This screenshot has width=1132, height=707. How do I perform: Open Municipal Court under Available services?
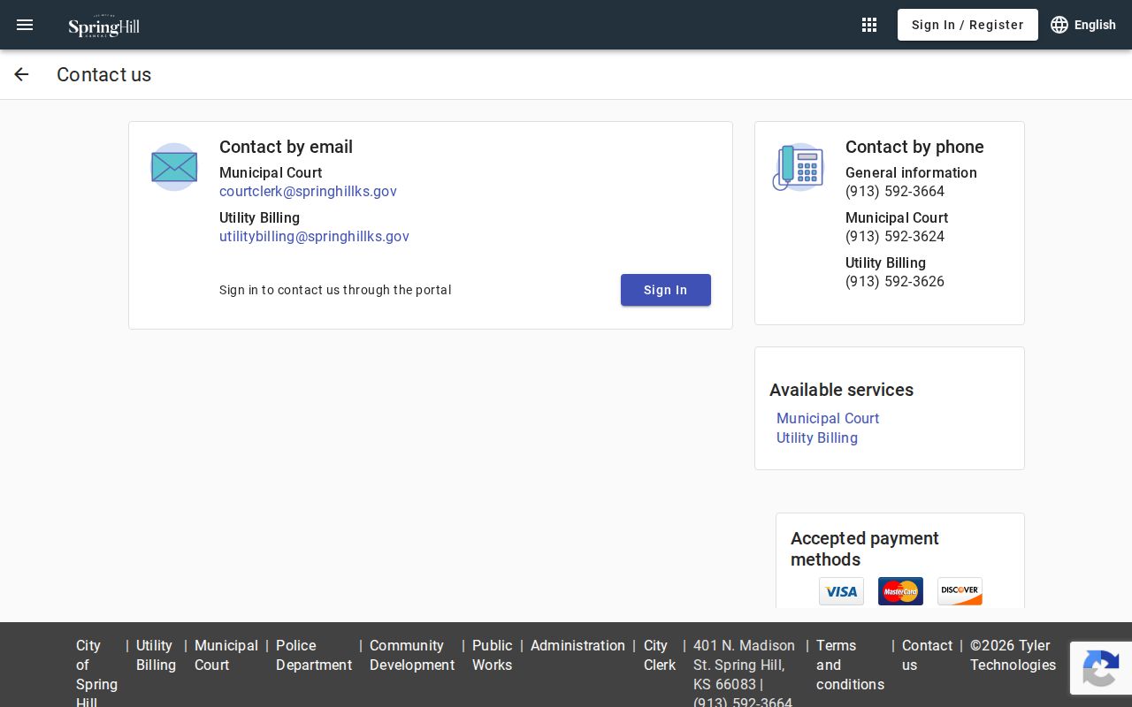[828, 418]
